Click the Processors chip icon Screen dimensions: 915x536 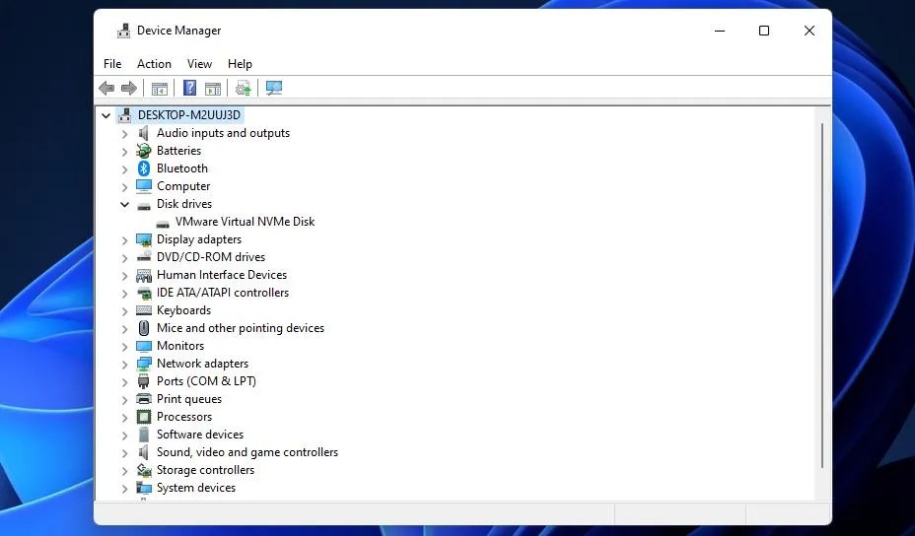point(144,417)
